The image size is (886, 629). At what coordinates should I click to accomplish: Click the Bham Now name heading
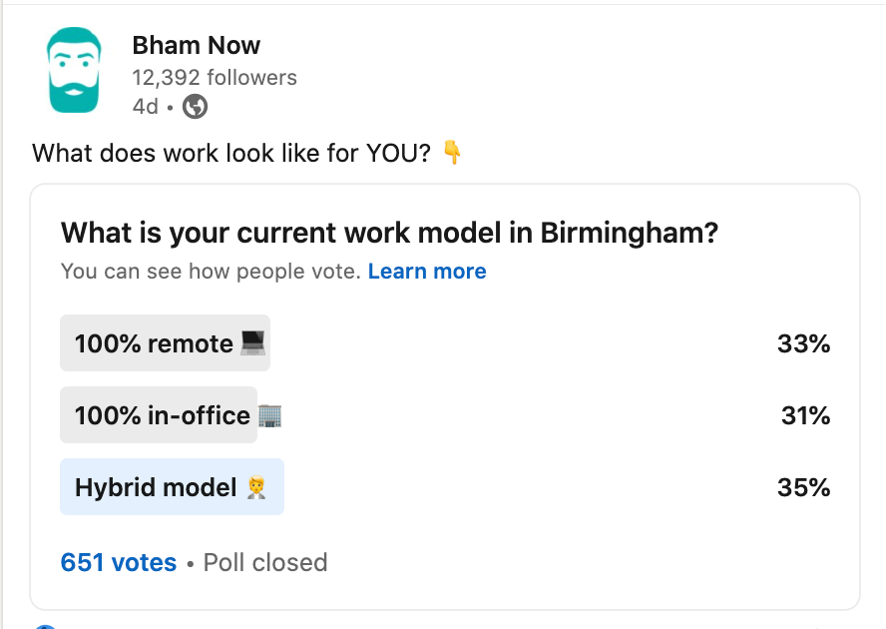(x=196, y=45)
